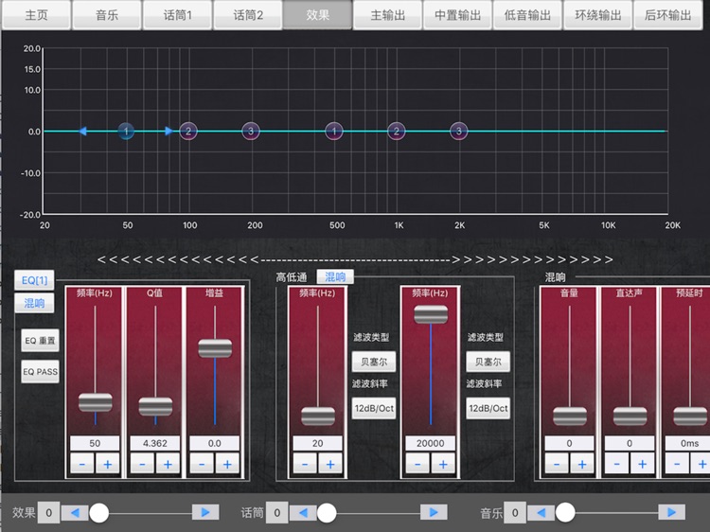Click left blue arrow handle on the EQ curve
Viewport: 710px width, 532px height.
point(82,132)
